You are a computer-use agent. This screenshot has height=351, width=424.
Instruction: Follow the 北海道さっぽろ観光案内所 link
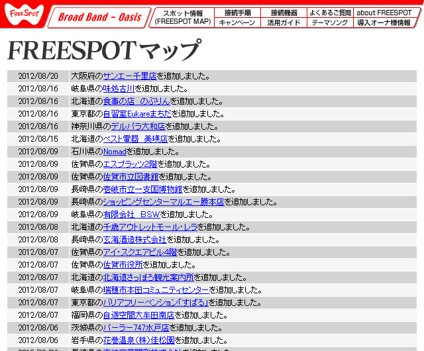(x=148, y=277)
